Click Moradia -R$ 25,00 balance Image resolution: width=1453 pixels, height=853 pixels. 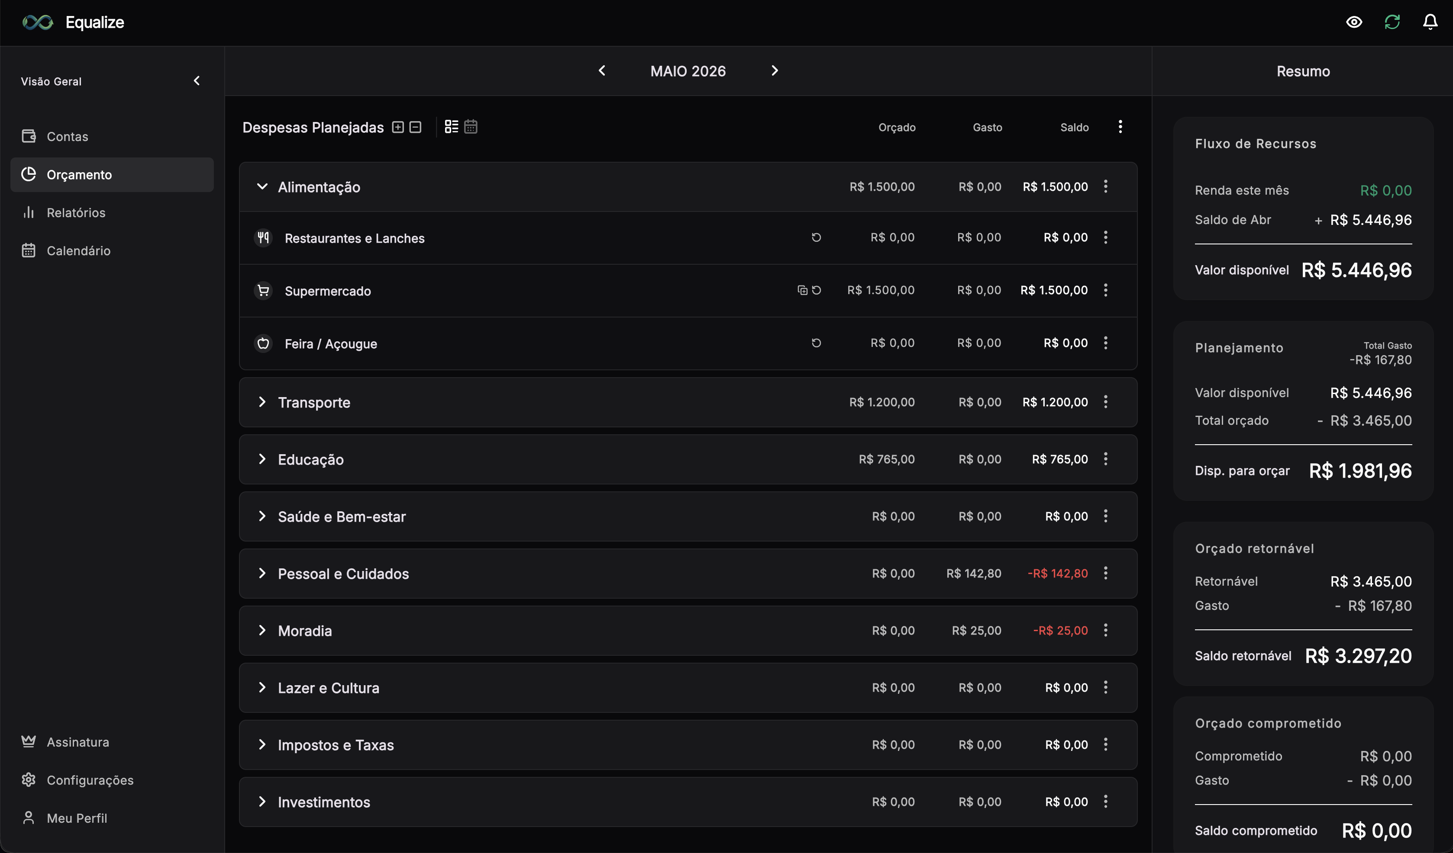click(1060, 630)
